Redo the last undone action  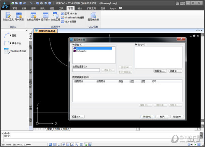tap(31, 3)
